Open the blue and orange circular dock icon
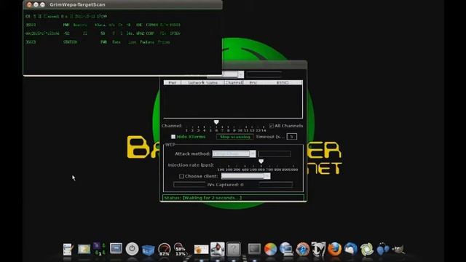This screenshot has height=262, width=466. [303, 249]
